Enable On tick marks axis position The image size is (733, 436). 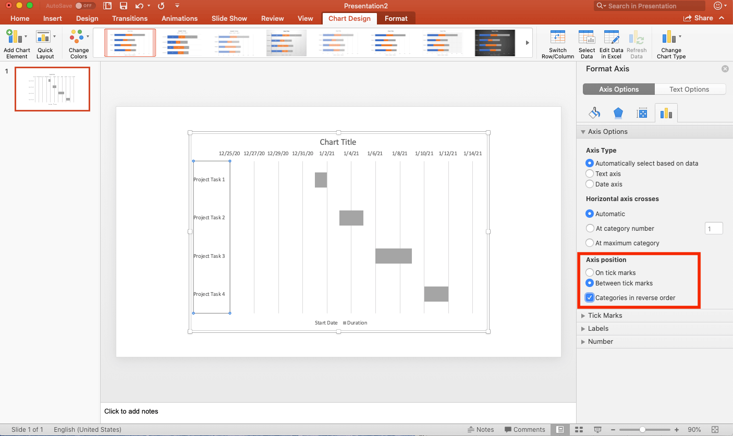point(590,272)
